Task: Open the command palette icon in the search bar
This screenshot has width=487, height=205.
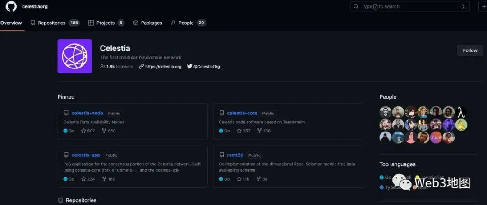Action: (x=464, y=6)
